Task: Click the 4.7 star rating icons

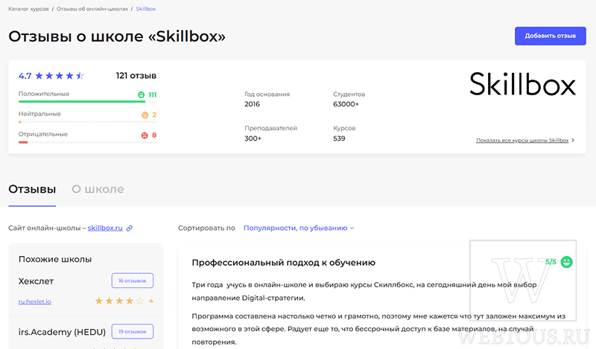Action: pos(60,76)
